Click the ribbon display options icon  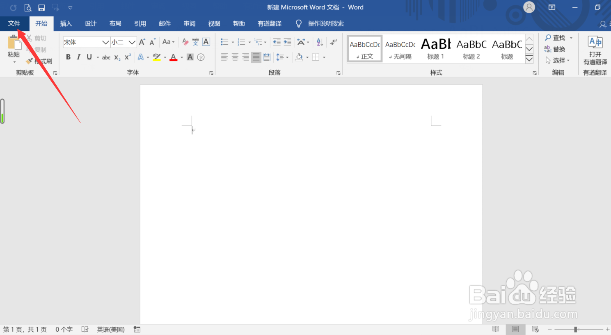[x=552, y=7]
